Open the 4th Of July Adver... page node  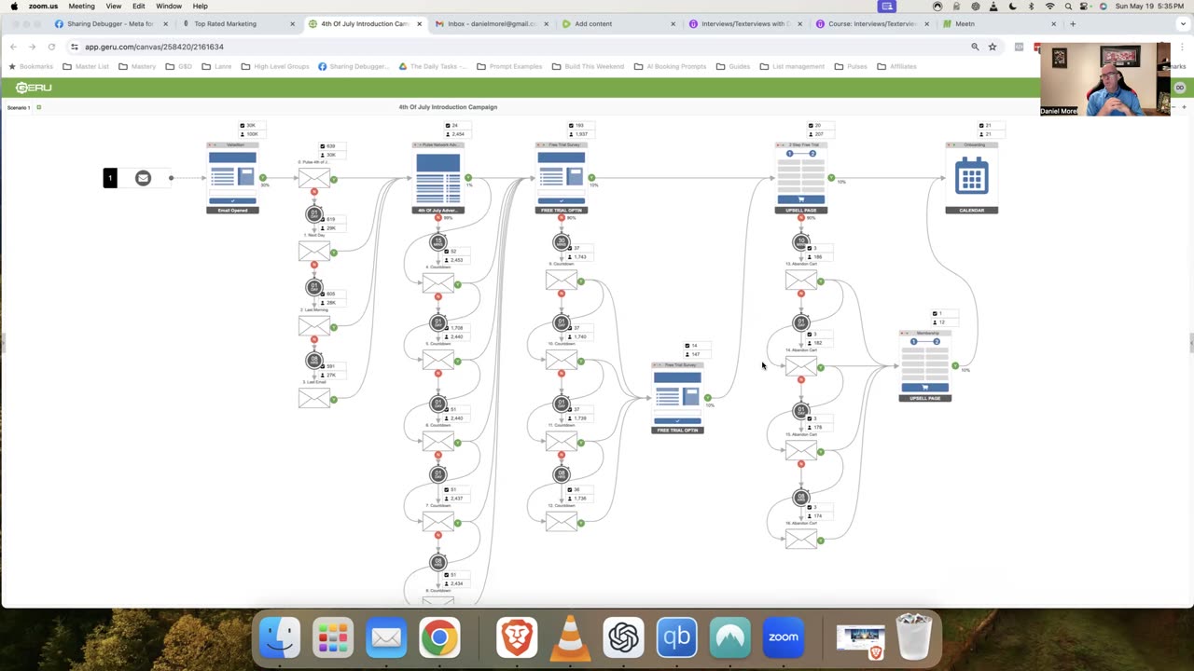click(x=437, y=178)
